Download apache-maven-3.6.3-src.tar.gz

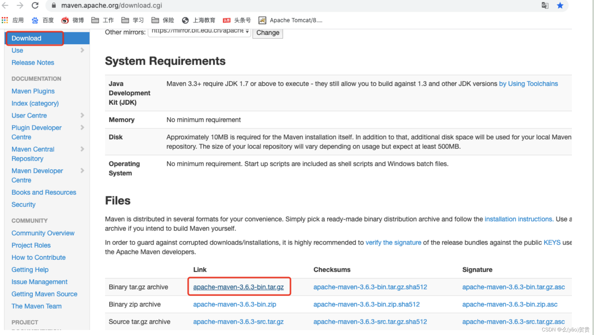coord(238,322)
